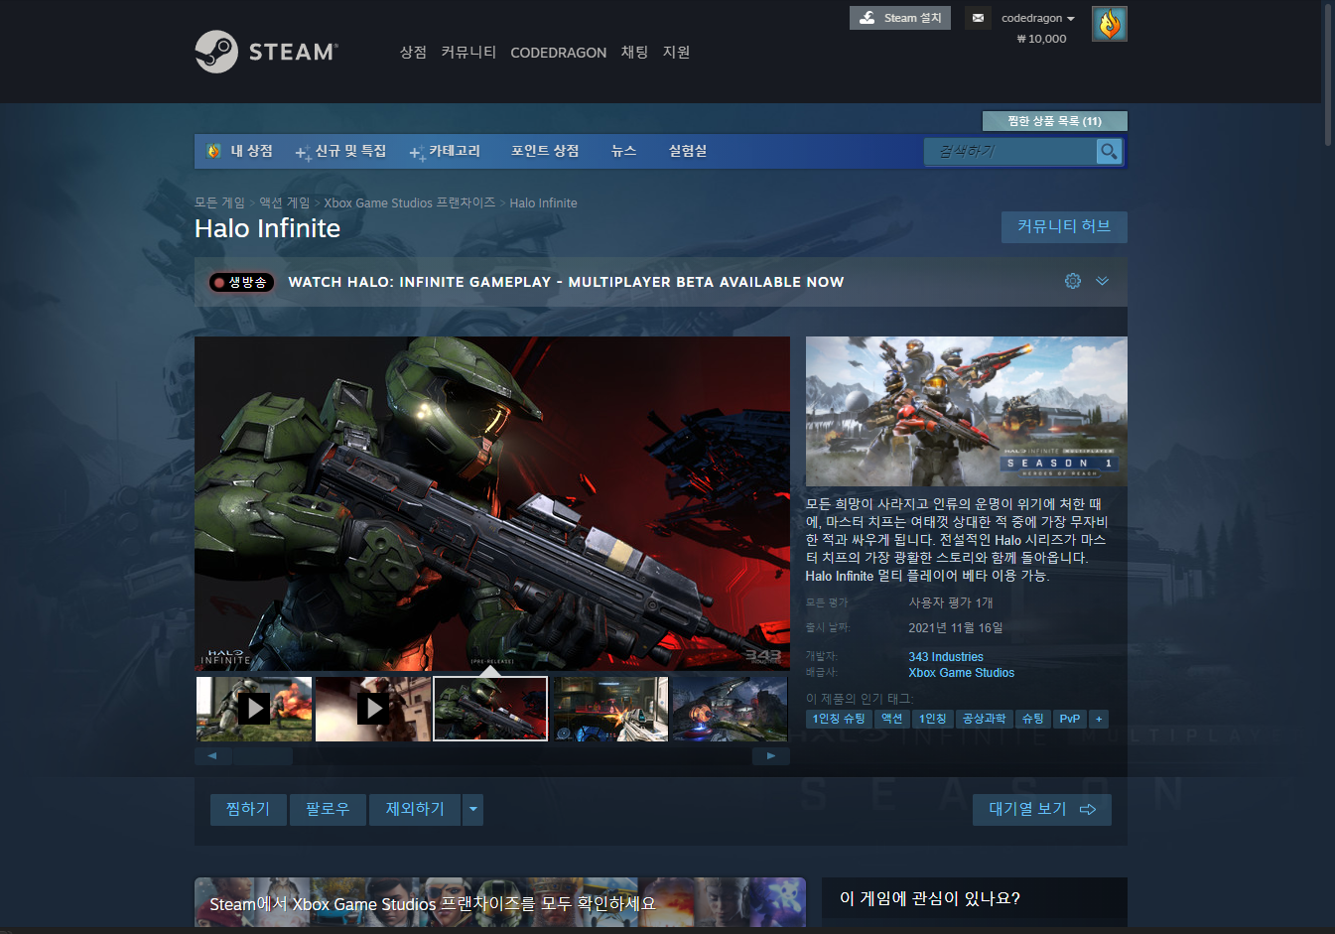Image resolution: width=1335 pixels, height=934 pixels.
Task: Open the CODEDRAGON top menu
Action: coord(558,53)
